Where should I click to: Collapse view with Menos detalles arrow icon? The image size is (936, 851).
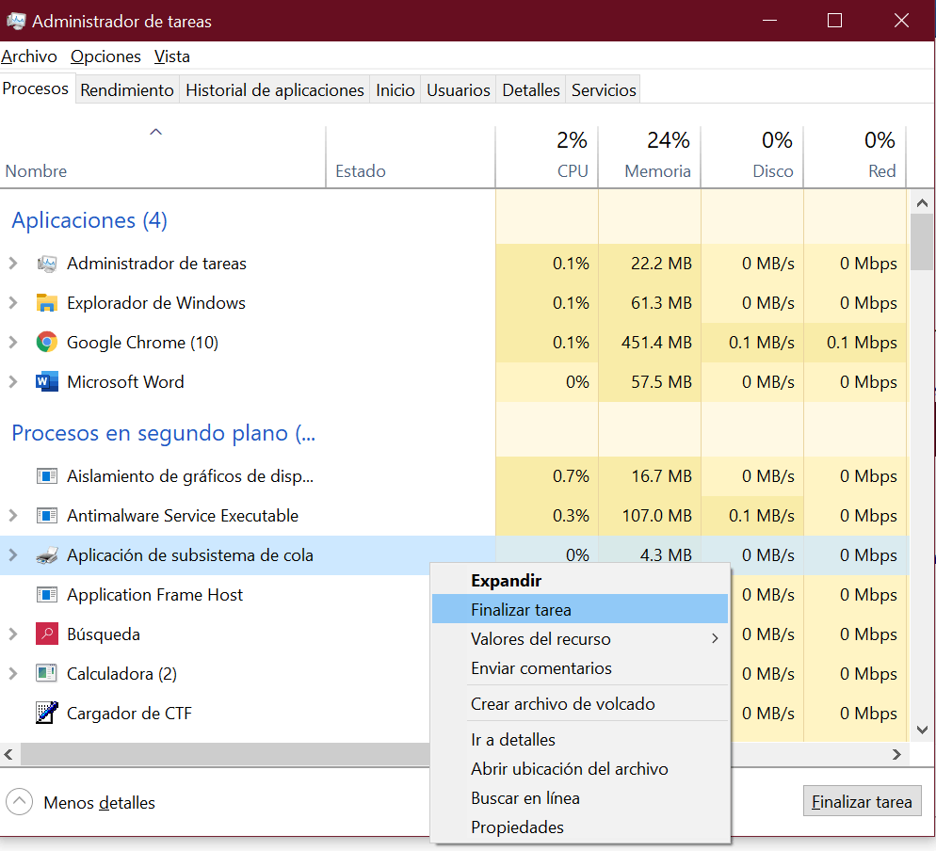[19, 802]
